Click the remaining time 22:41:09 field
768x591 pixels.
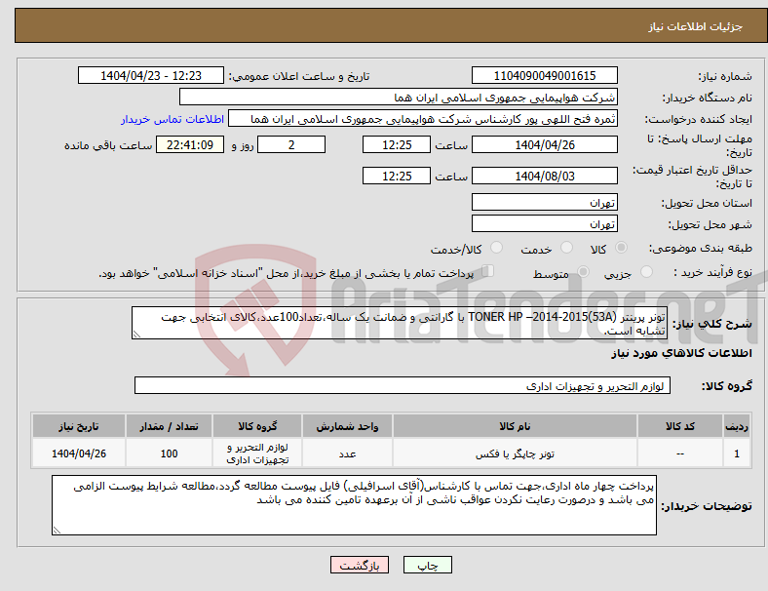tap(190, 145)
